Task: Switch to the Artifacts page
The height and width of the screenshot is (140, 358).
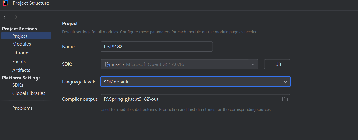Action: click(x=21, y=70)
